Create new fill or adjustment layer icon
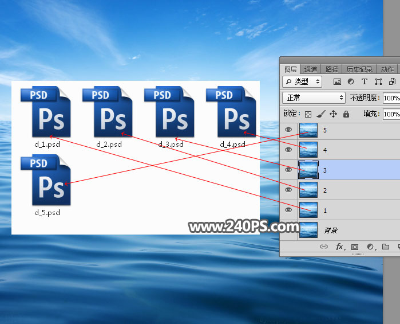400x324 pixels. click(x=371, y=247)
